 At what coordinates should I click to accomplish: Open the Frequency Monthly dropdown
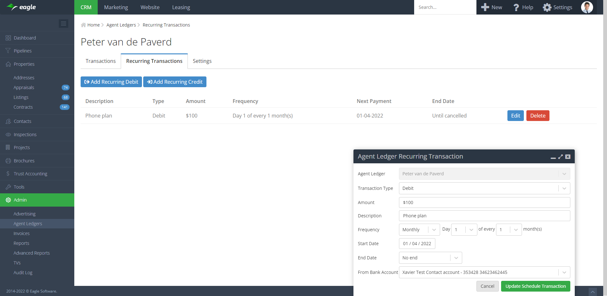434,230
